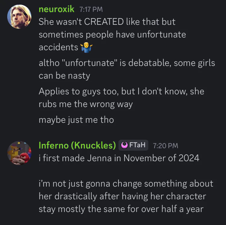Select the "She wasn't CREATED like that" line
The width and height of the screenshot is (226, 225).
point(107,22)
